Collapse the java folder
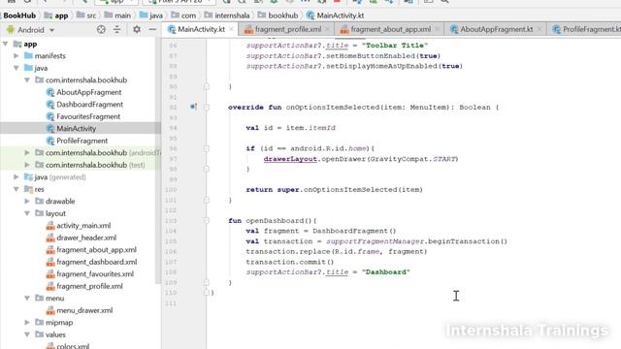The width and height of the screenshot is (621, 349). coord(16,68)
